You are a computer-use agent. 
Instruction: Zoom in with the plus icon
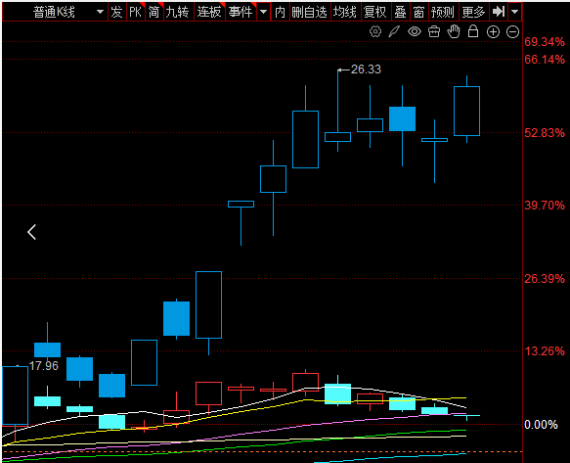pyautogui.click(x=493, y=32)
